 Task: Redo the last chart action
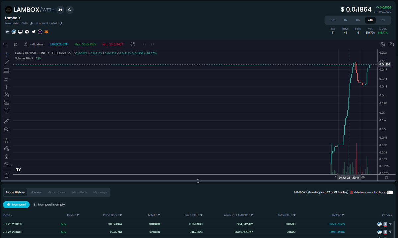pos(153,44)
